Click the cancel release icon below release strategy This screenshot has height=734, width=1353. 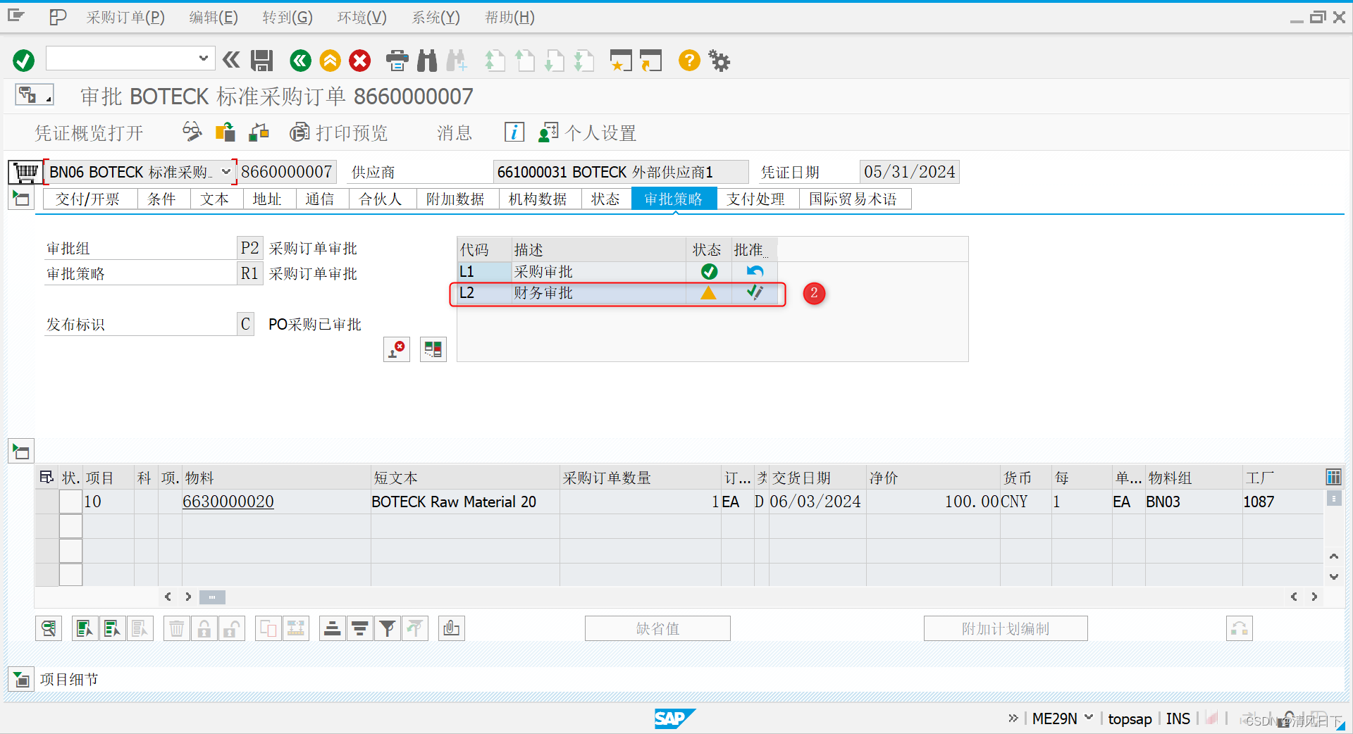point(397,349)
